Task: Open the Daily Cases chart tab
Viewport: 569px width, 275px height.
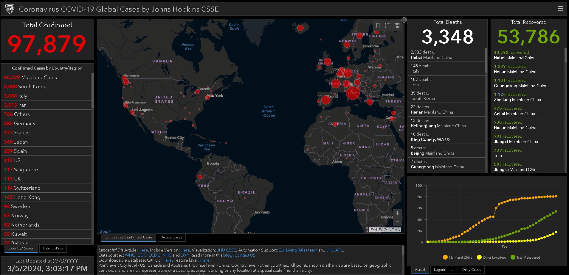Action: pos(471,270)
